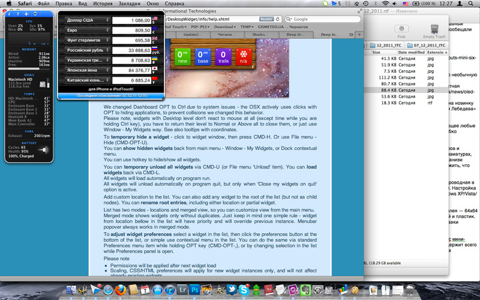Show hidden tabs with the double chevron

351,35
